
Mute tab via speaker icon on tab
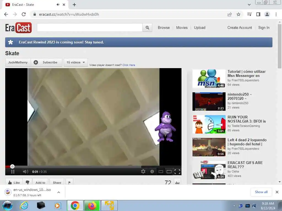[58, 5]
